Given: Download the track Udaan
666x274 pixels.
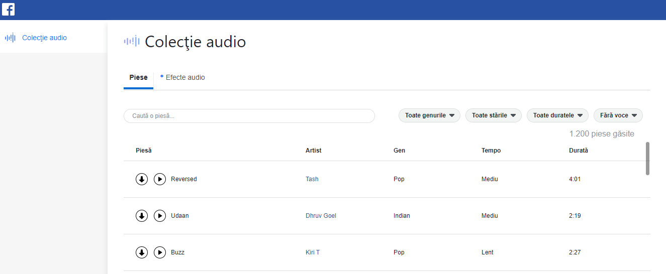Looking at the screenshot, I should (x=142, y=216).
